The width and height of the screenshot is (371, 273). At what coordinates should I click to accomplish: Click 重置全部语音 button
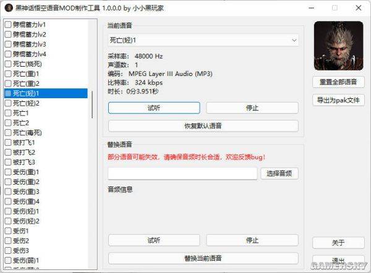click(x=338, y=82)
